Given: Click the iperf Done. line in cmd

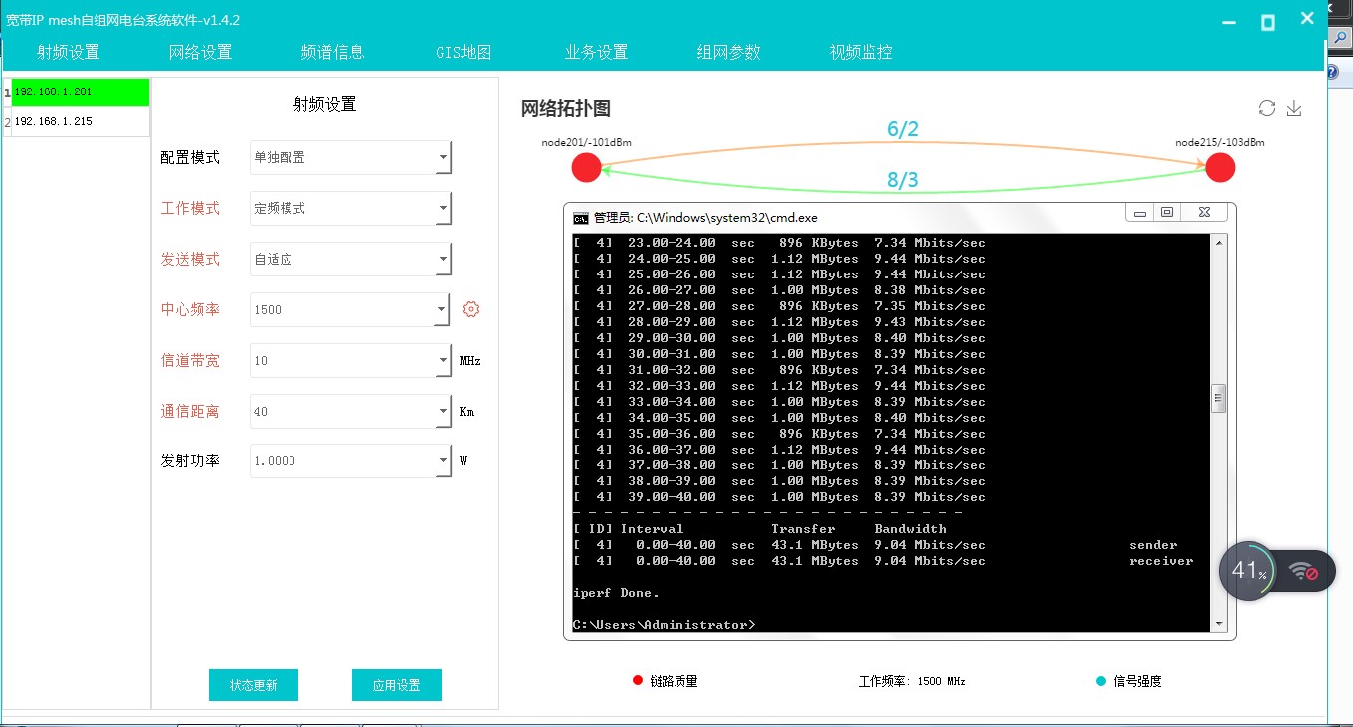Looking at the screenshot, I should (x=616, y=593).
